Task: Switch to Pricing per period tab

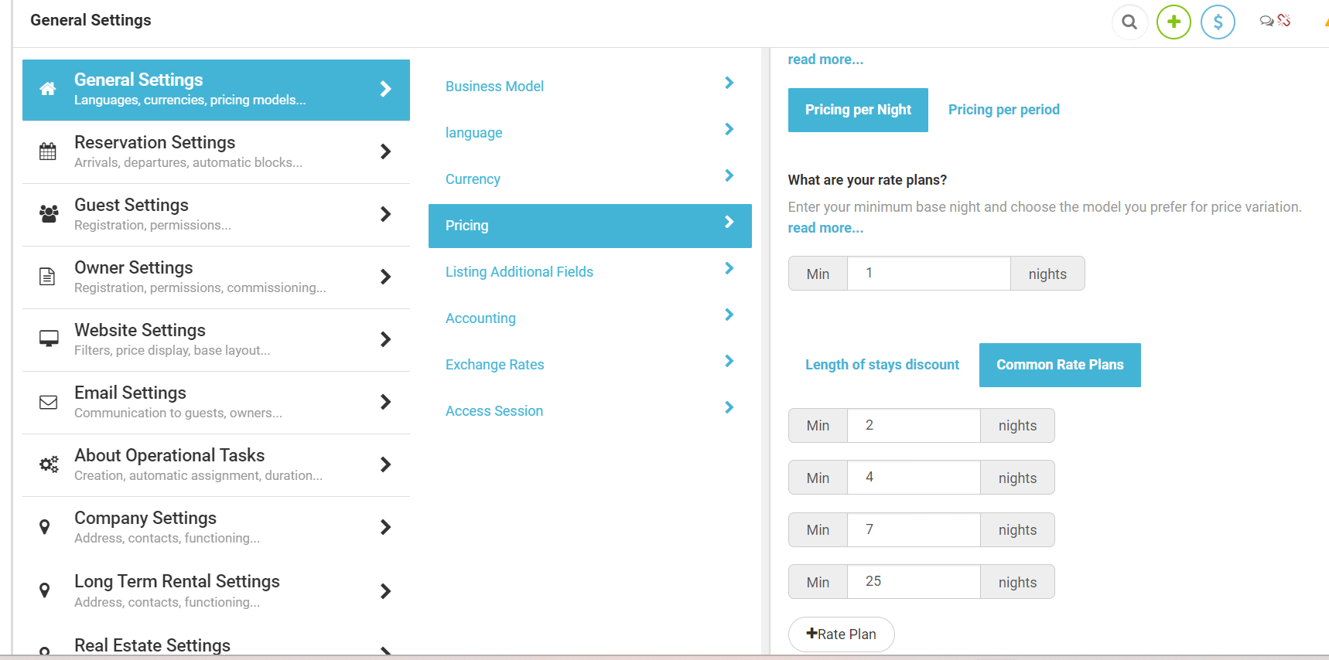Action: [1003, 110]
